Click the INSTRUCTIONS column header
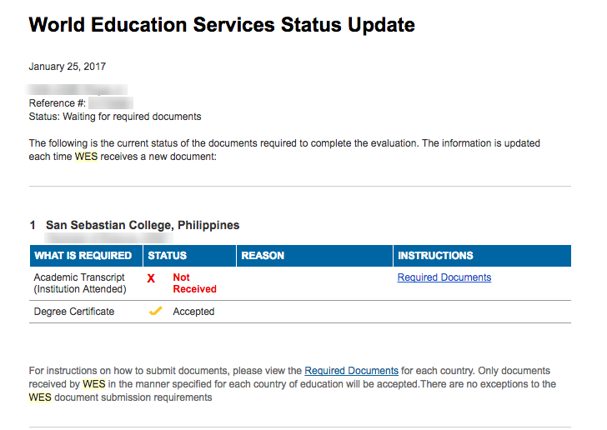Screen dimensions: 607x430 click(435, 256)
